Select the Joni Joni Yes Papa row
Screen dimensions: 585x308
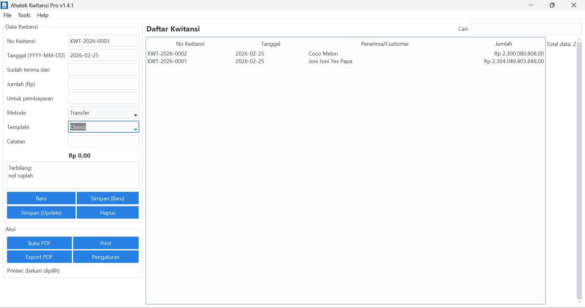(x=330, y=61)
